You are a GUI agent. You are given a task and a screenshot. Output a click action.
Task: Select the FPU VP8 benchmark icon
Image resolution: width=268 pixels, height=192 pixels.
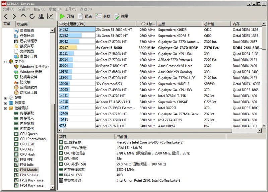[x=16, y=160]
